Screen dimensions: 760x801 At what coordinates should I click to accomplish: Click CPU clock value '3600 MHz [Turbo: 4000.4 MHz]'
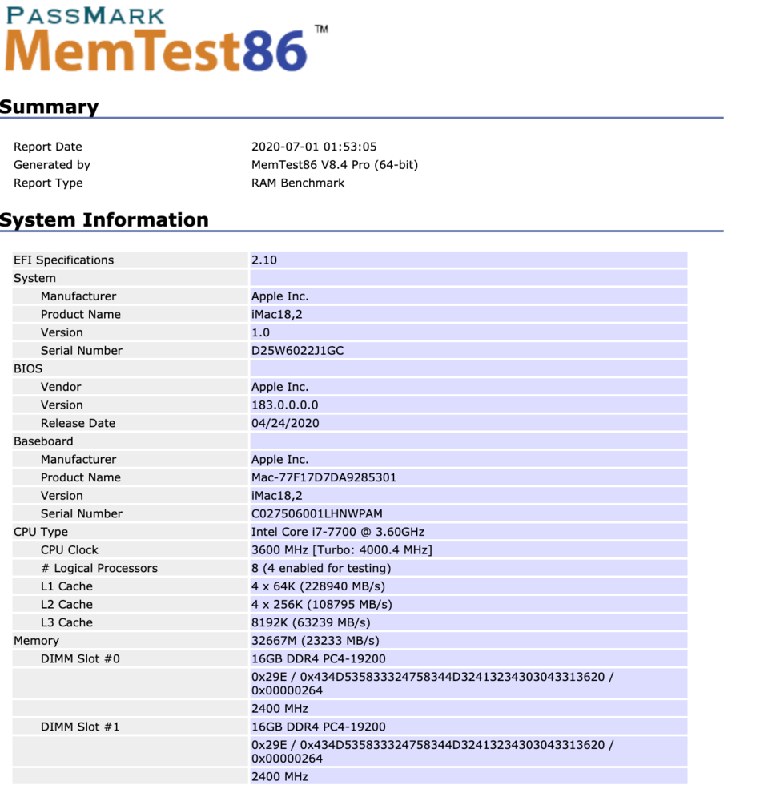pos(342,550)
